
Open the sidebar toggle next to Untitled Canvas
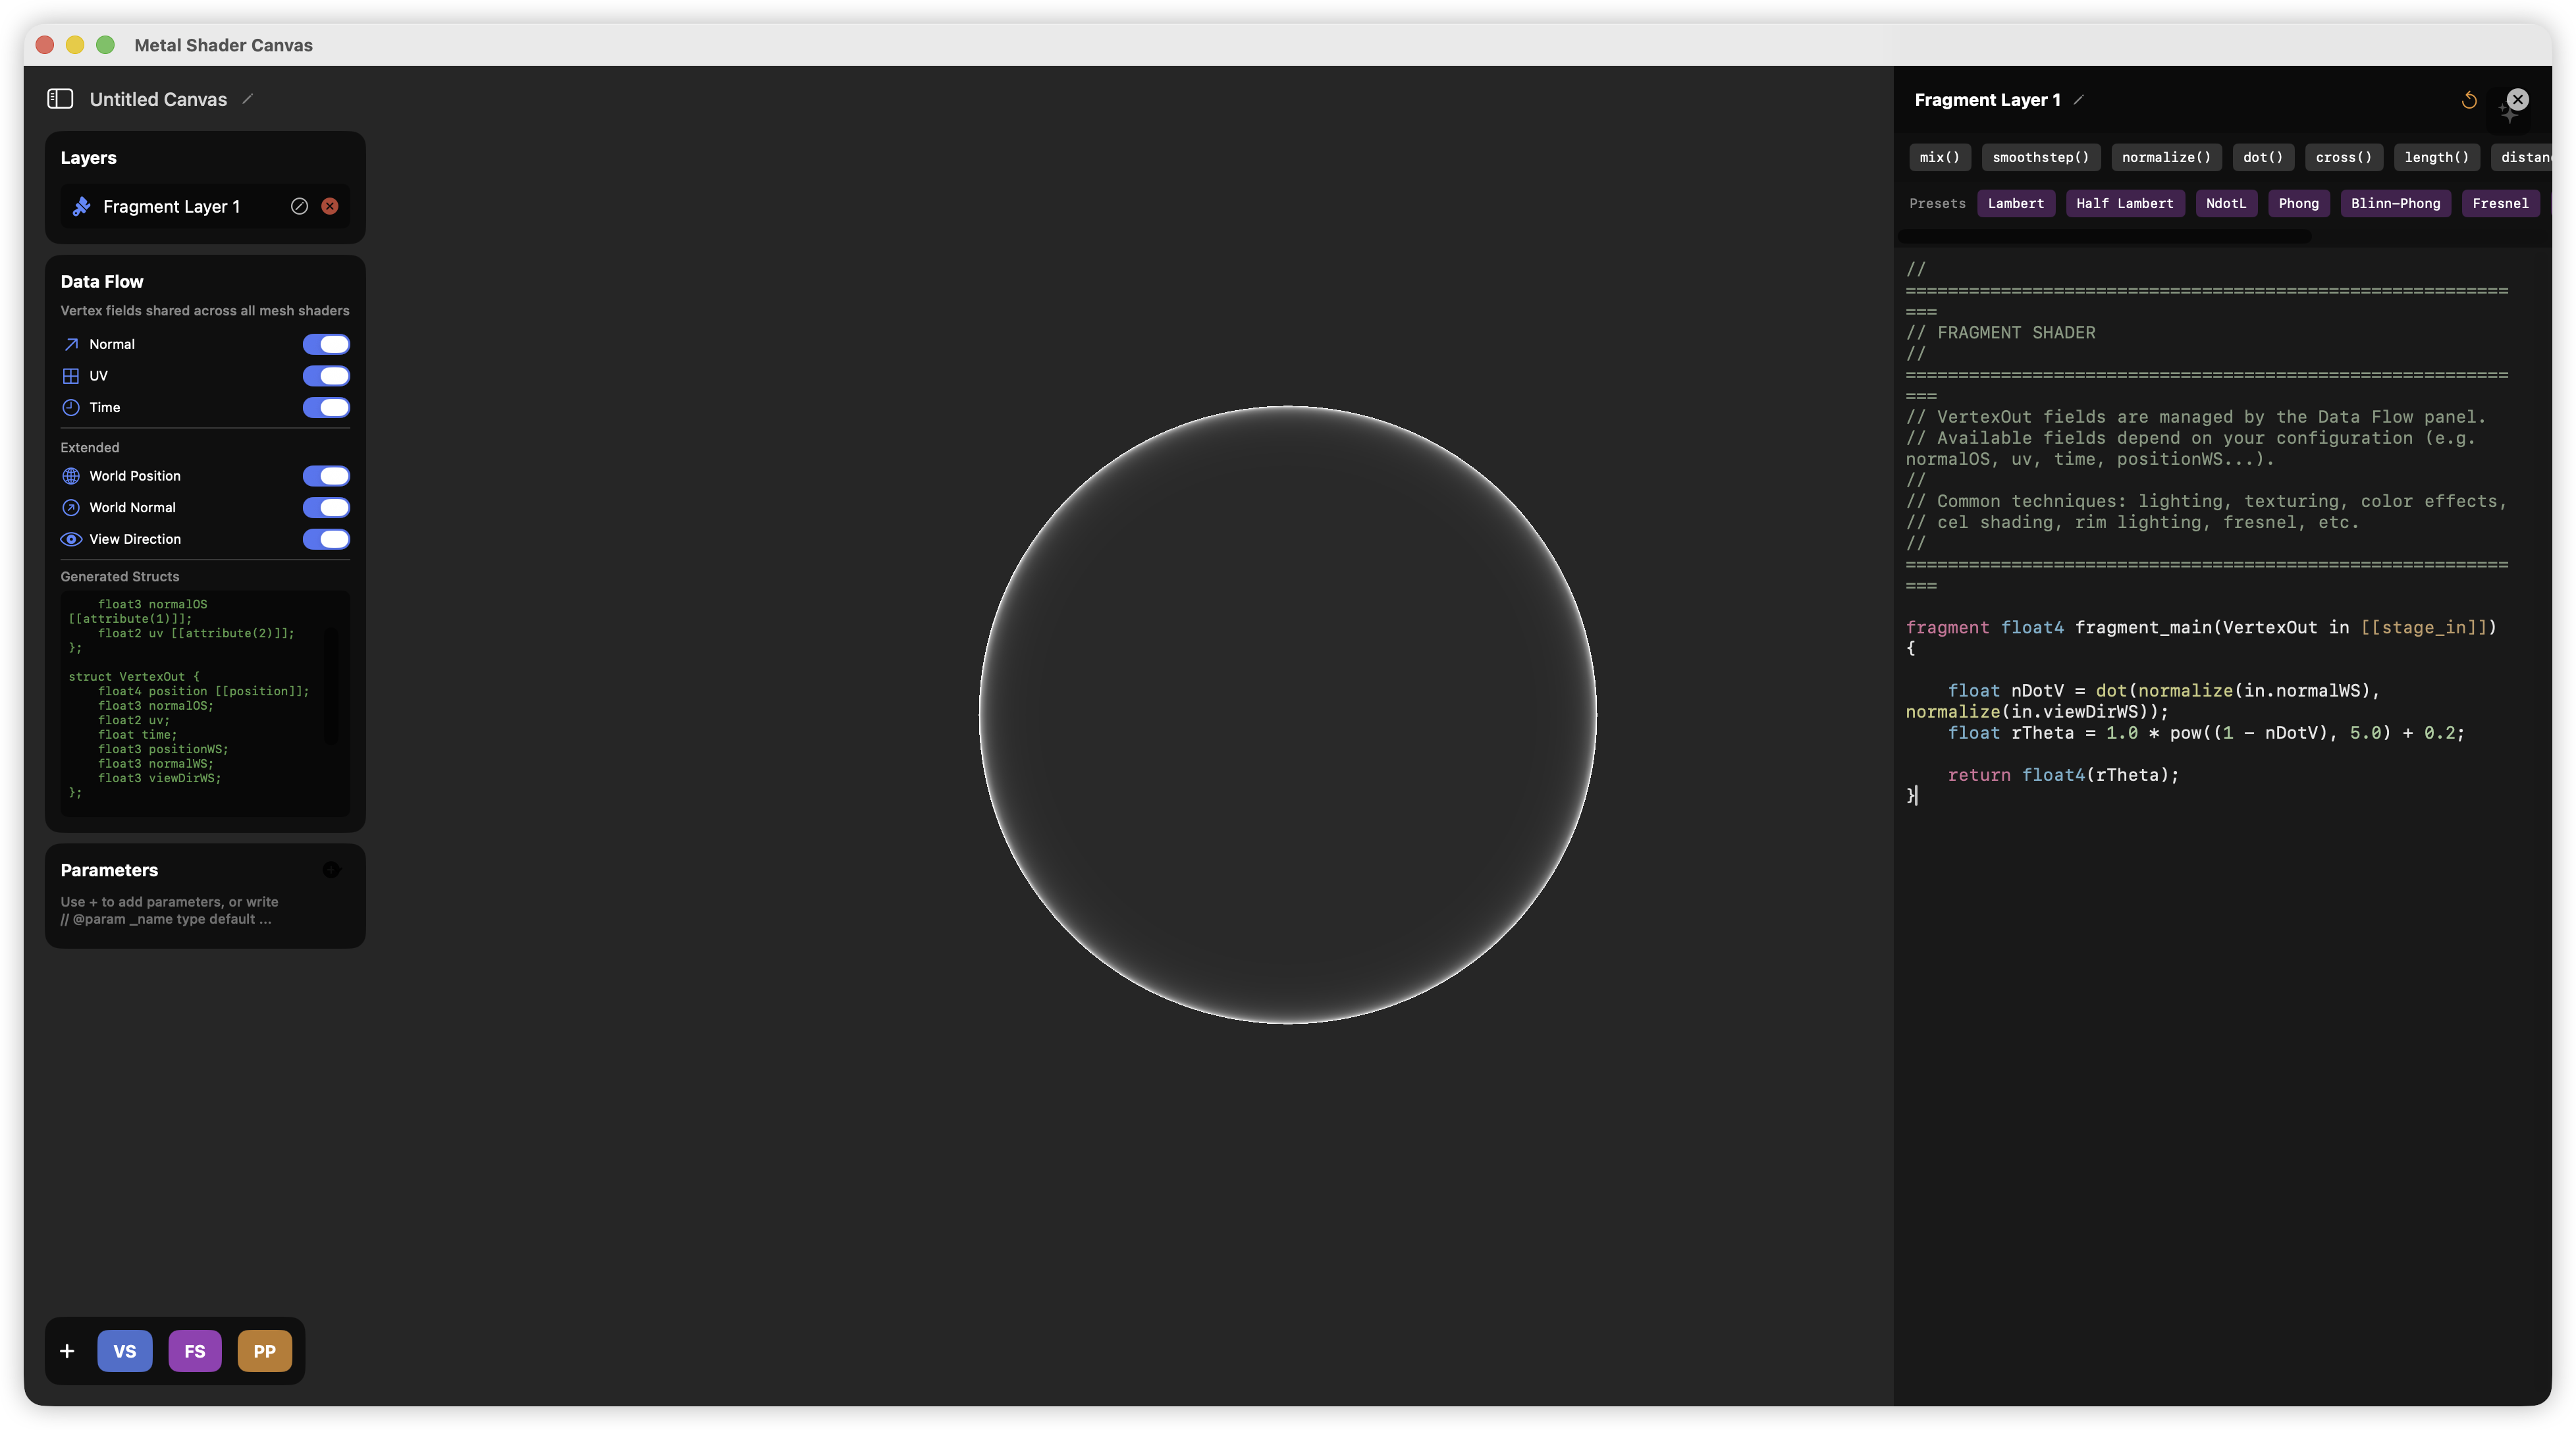[x=60, y=99]
